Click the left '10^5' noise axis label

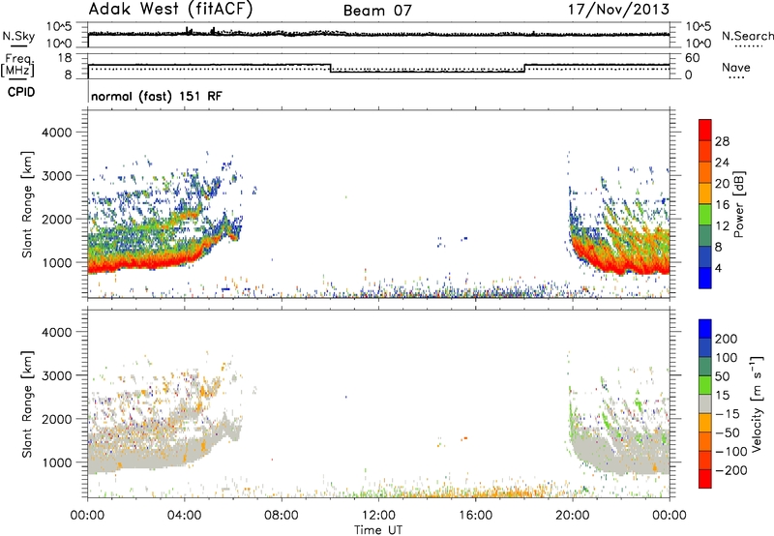click(x=59, y=27)
